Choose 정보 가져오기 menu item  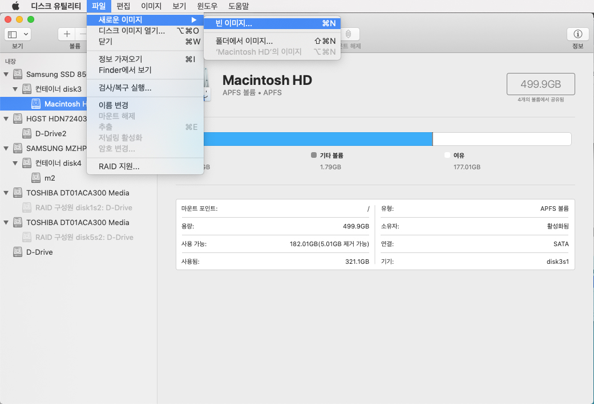pos(145,59)
